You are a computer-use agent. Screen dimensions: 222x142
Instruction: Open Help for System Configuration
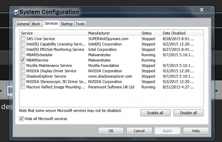[196, 131]
